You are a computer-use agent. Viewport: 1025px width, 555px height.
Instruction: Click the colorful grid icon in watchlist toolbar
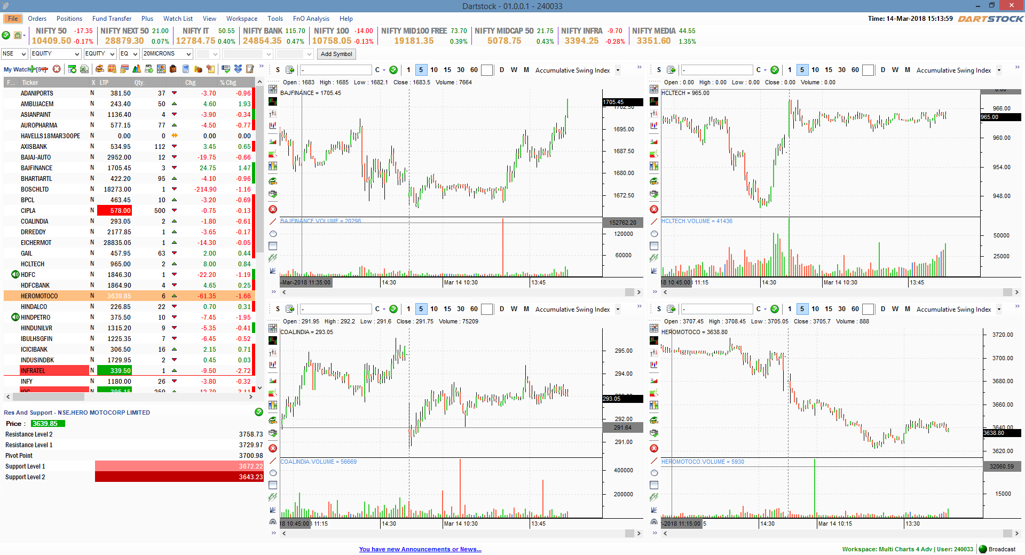tap(161, 69)
